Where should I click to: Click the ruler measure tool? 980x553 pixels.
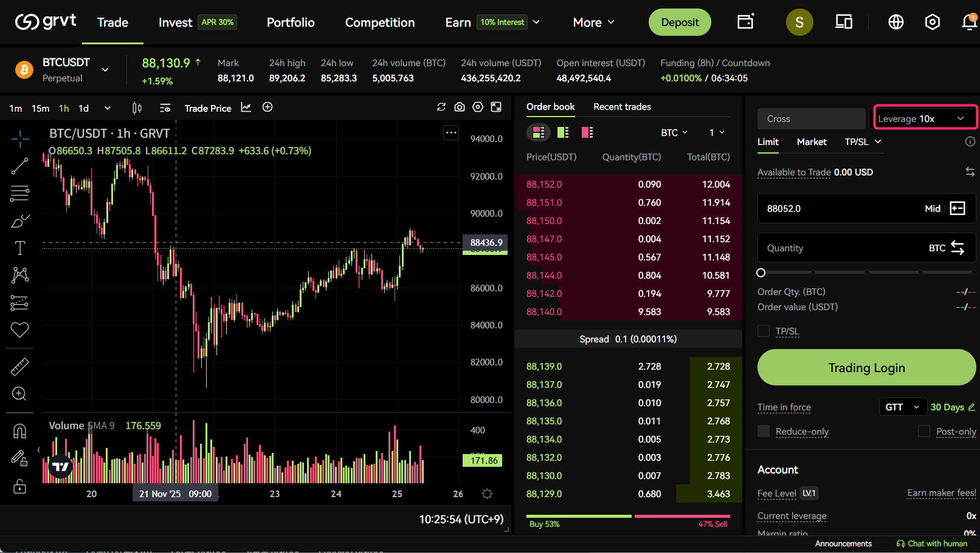(19, 367)
